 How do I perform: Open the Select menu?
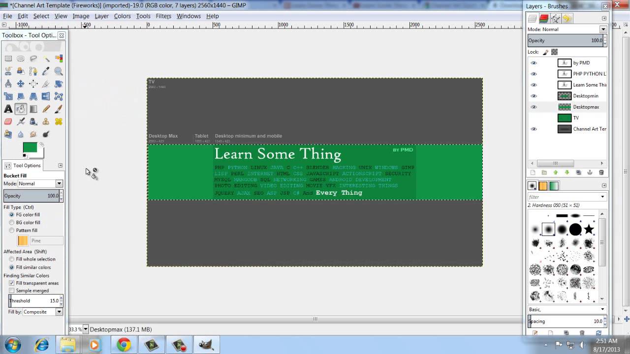(x=41, y=16)
